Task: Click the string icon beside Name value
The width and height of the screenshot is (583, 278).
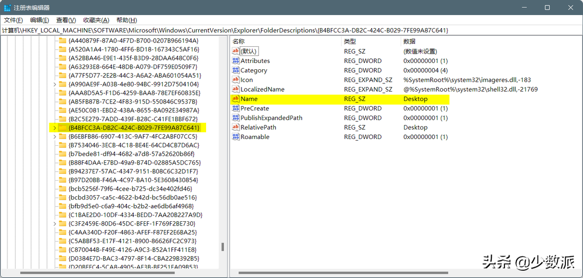Action: 235,99
